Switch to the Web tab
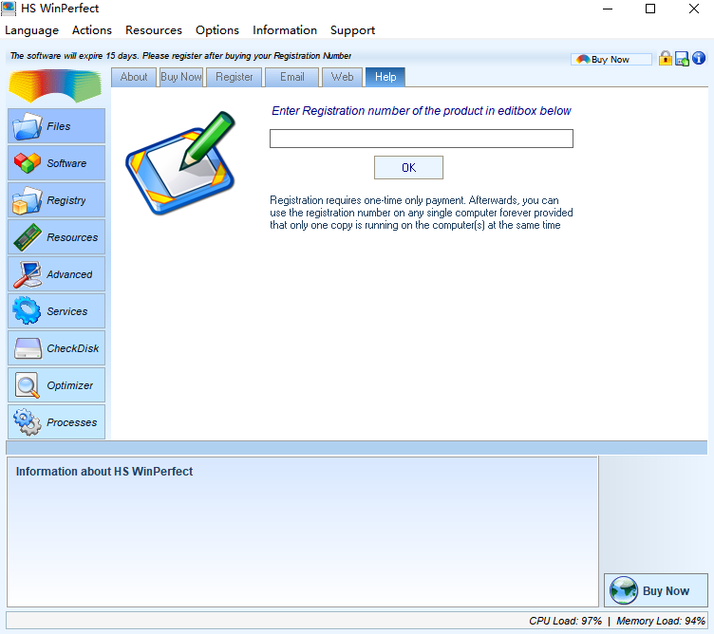714x634 pixels. pyautogui.click(x=342, y=77)
